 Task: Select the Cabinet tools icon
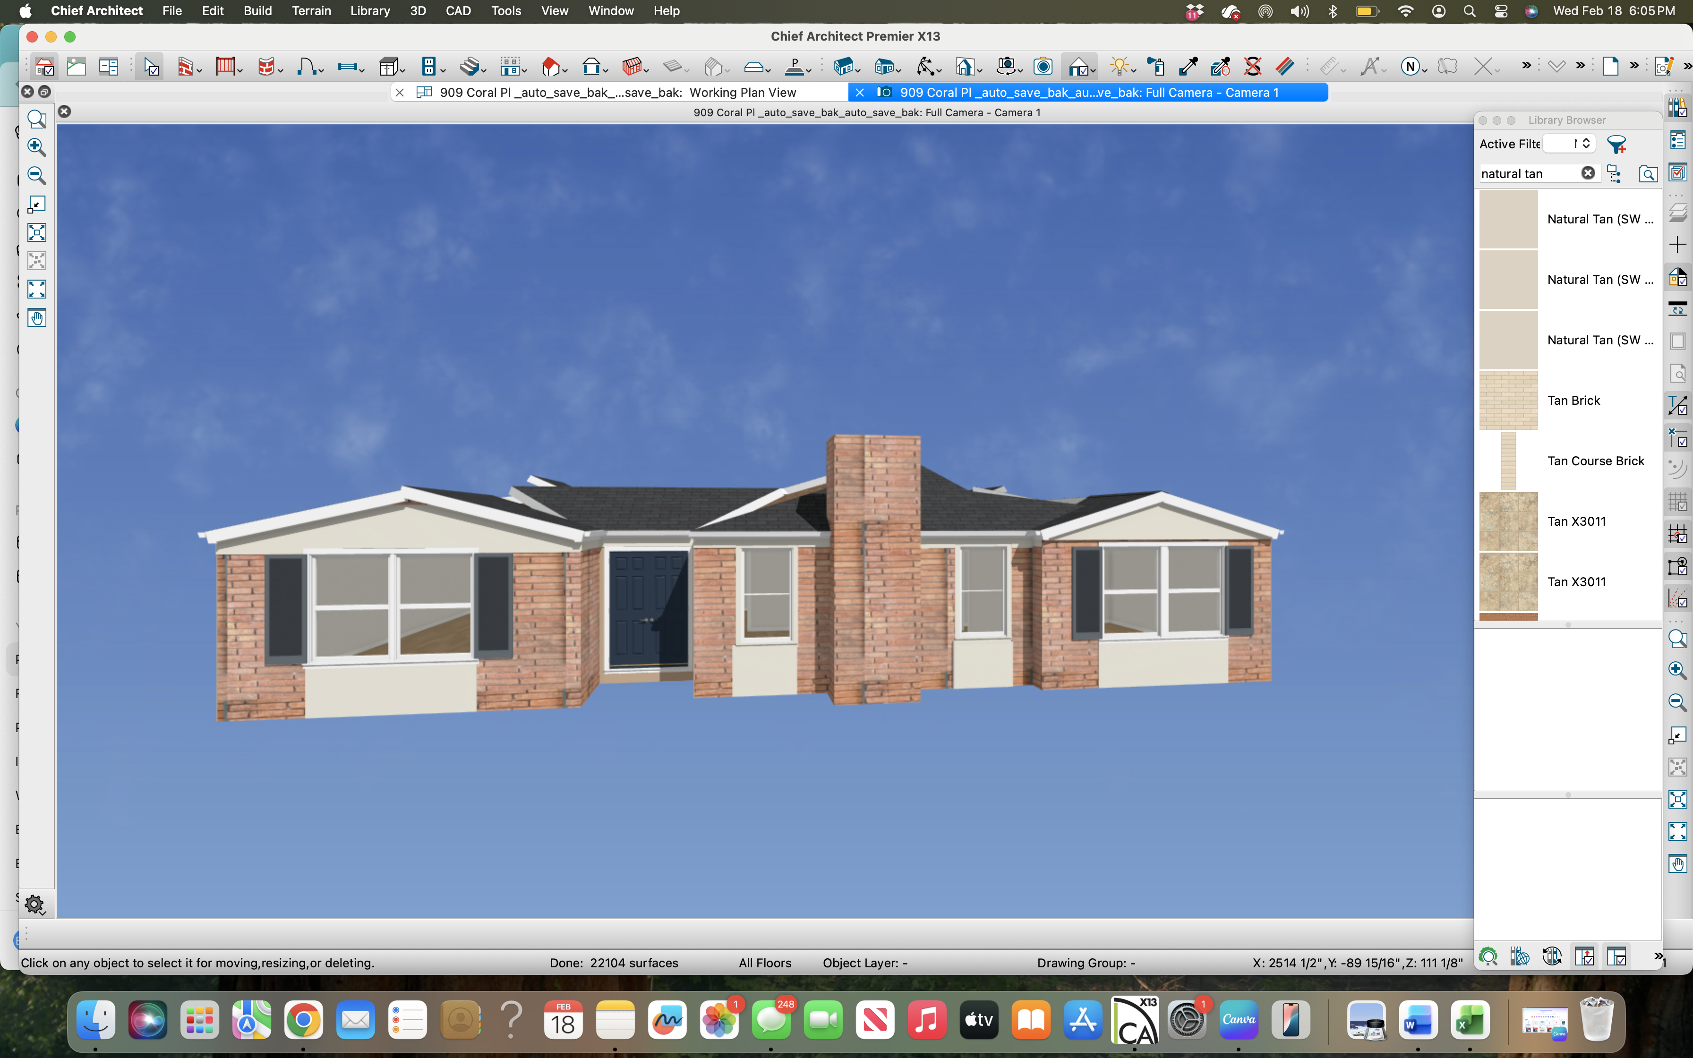point(388,67)
